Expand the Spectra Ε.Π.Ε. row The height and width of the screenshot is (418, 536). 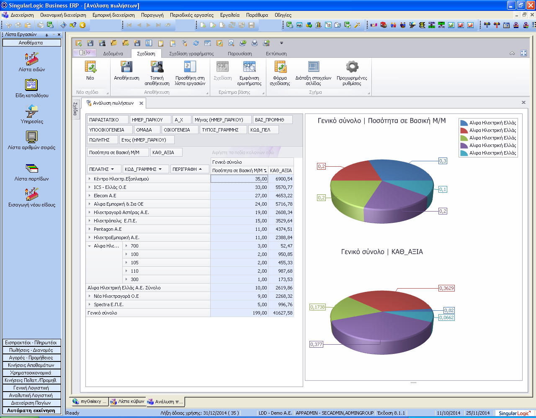click(x=90, y=304)
